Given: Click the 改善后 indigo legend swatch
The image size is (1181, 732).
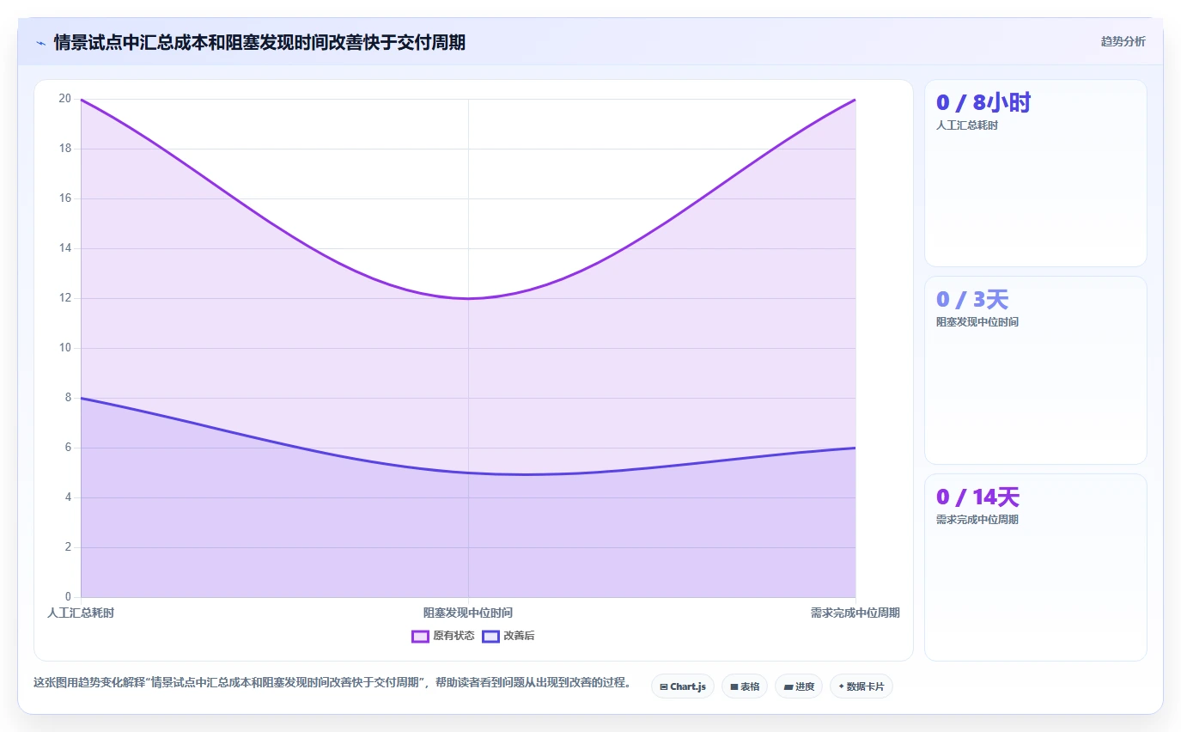Looking at the screenshot, I should coord(490,637).
